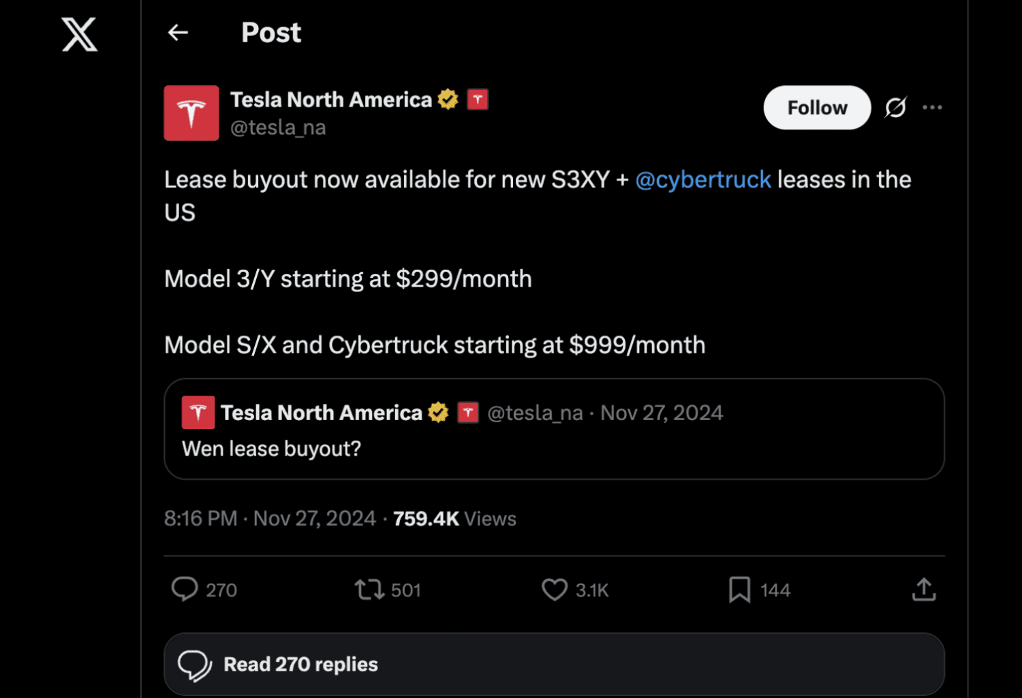Expand Read 270 replies
Screen dimensions: 1022x698
554,665
